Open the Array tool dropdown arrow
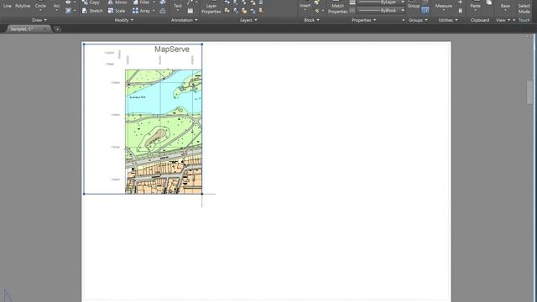 pyautogui.click(x=154, y=11)
